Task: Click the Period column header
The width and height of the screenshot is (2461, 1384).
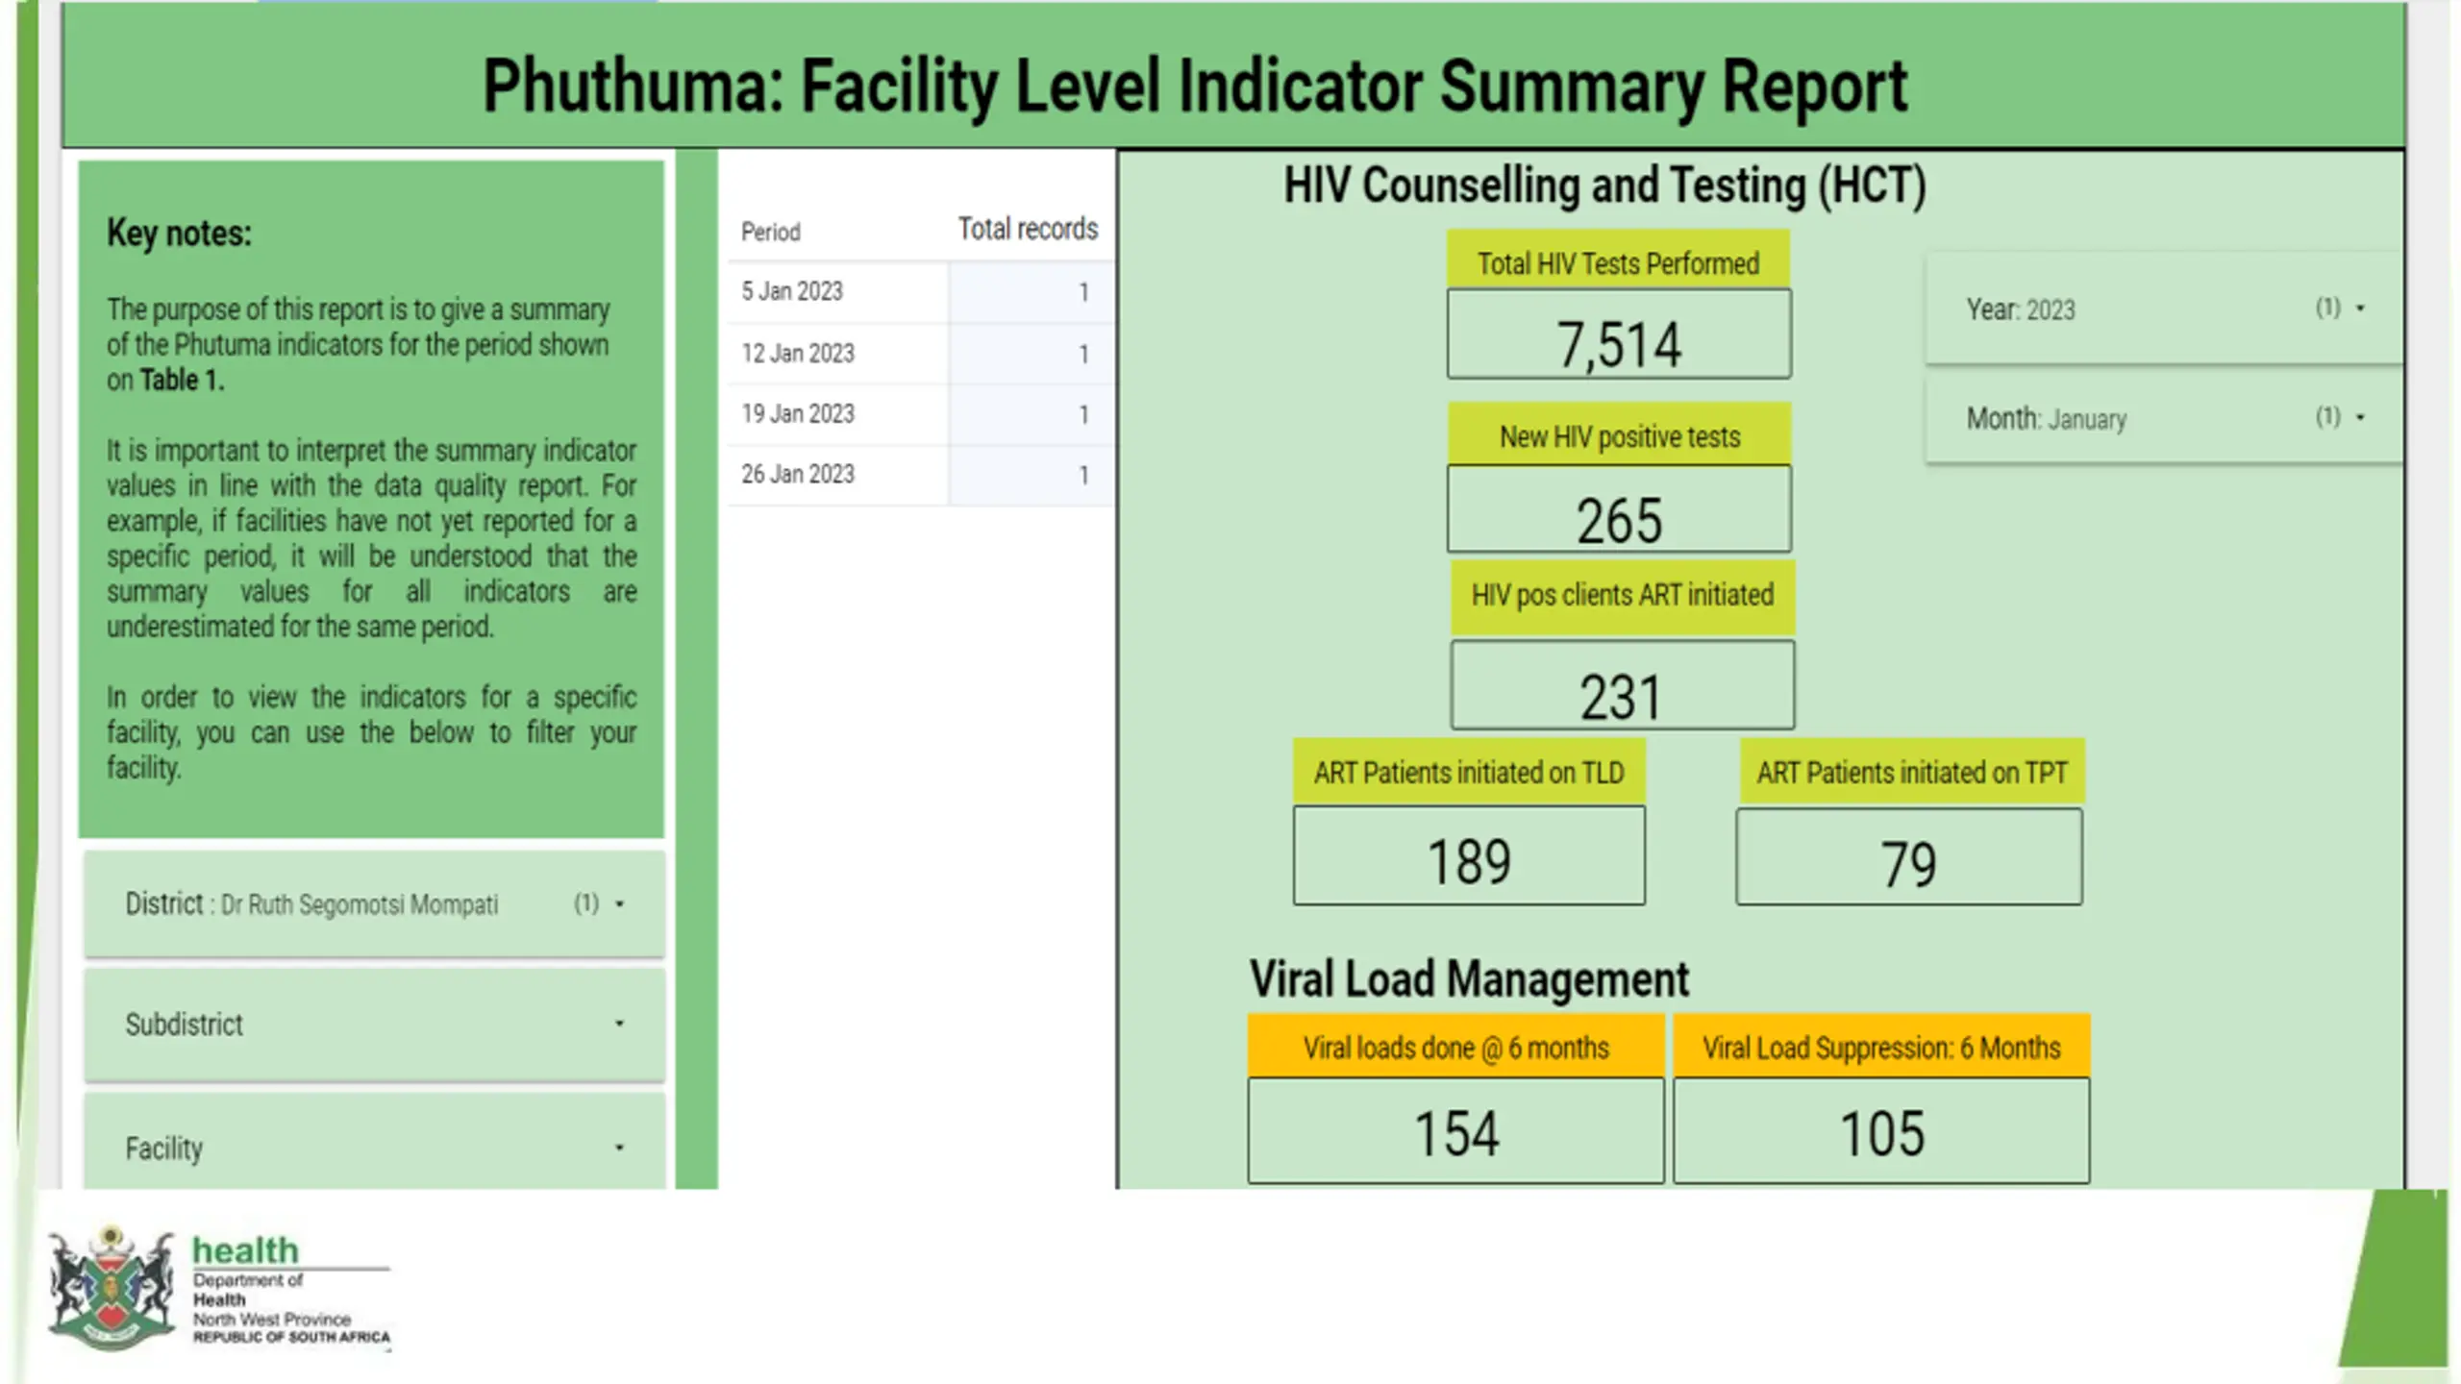Action: click(x=770, y=232)
